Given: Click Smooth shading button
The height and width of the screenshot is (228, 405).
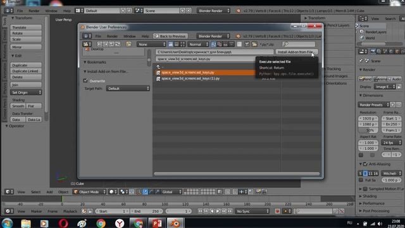Looking at the screenshot, I should pos(18,106).
